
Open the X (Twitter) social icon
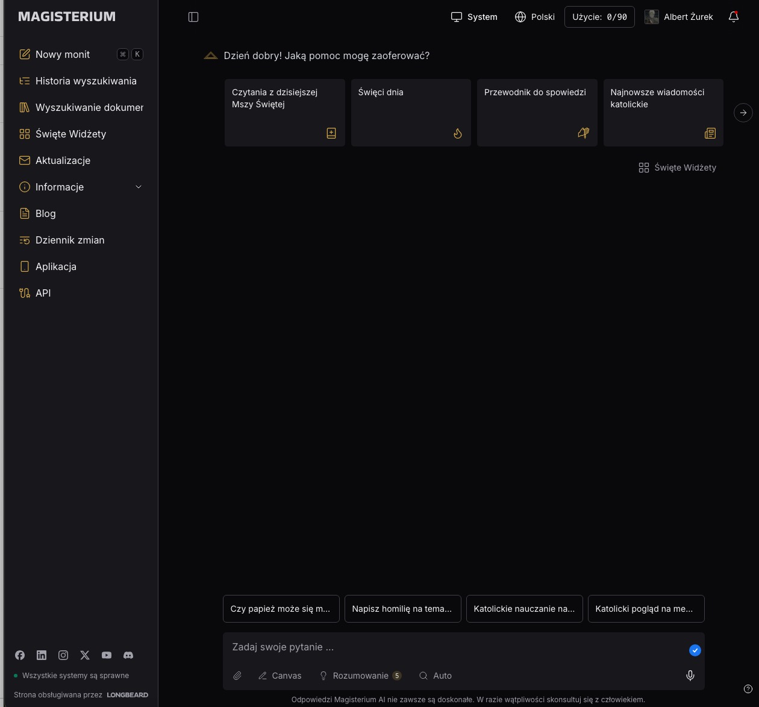tap(85, 655)
